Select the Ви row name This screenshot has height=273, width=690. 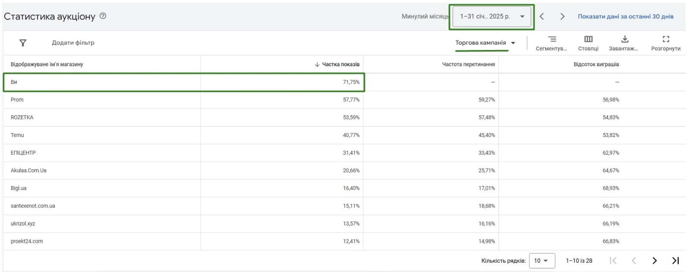pyautogui.click(x=14, y=82)
